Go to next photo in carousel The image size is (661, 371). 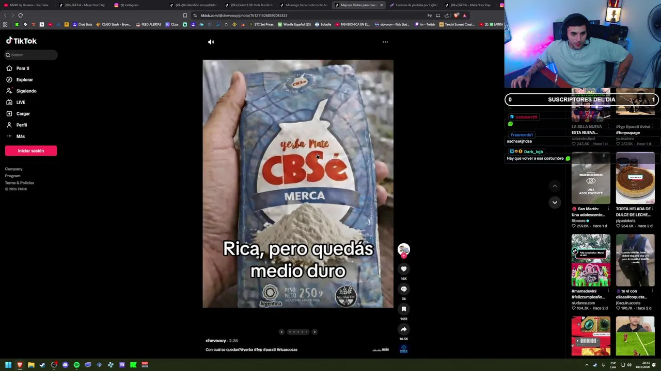[314, 332]
